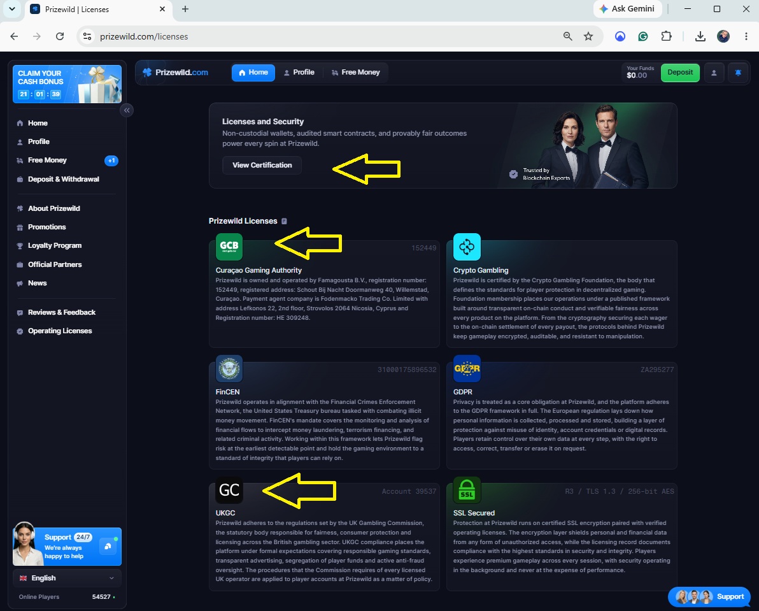Open the Chrome profile avatar
Screen dimensions: 759x611
(723, 36)
